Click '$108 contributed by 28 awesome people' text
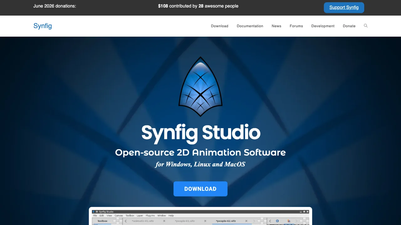 (x=198, y=6)
